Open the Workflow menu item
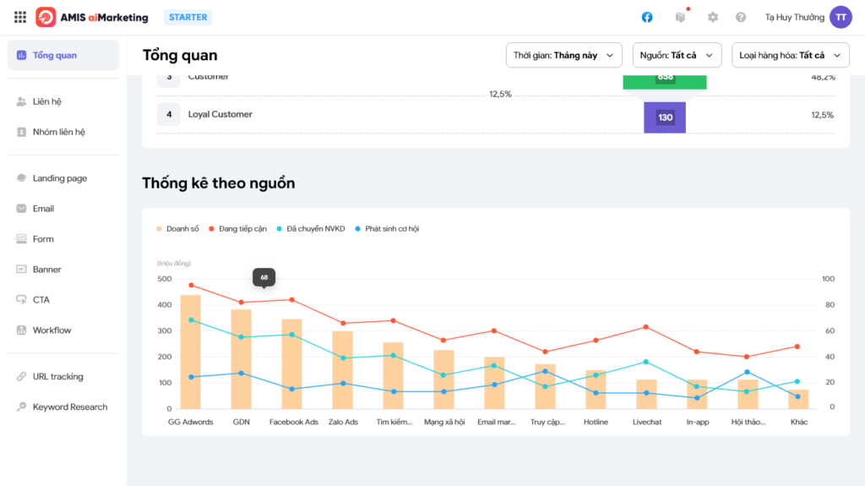 coord(52,330)
